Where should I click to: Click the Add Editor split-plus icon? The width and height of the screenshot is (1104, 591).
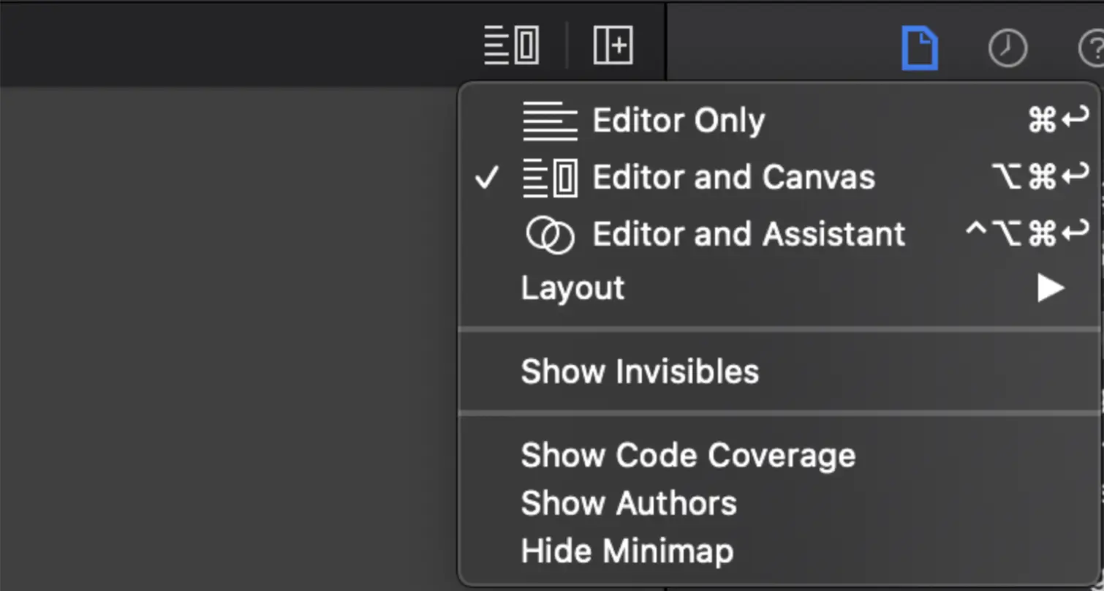tap(613, 45)
